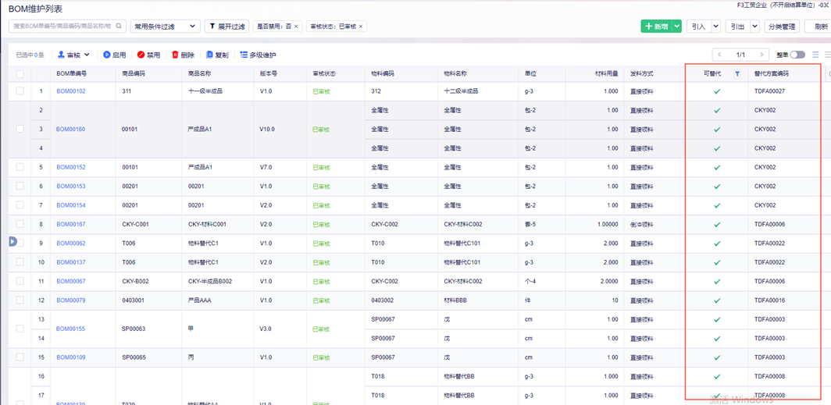
Task: Open the 审核 dropdown menu
Action: tap(74, 55)
